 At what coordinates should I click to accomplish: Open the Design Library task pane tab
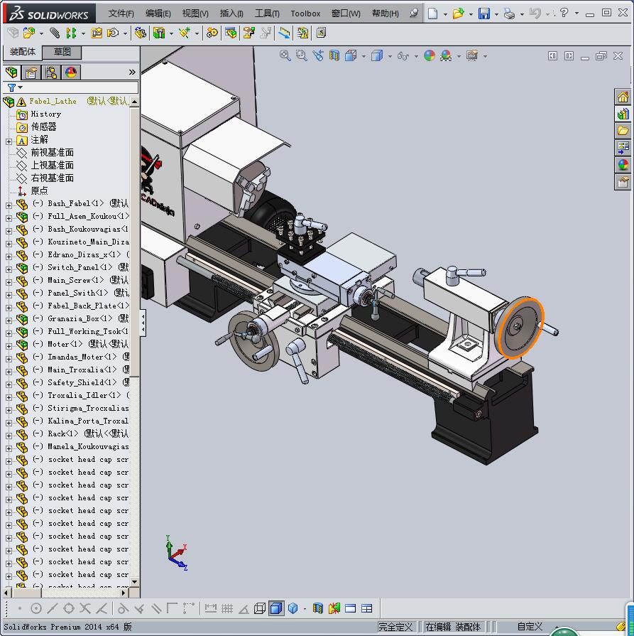(x=623, y=114)
